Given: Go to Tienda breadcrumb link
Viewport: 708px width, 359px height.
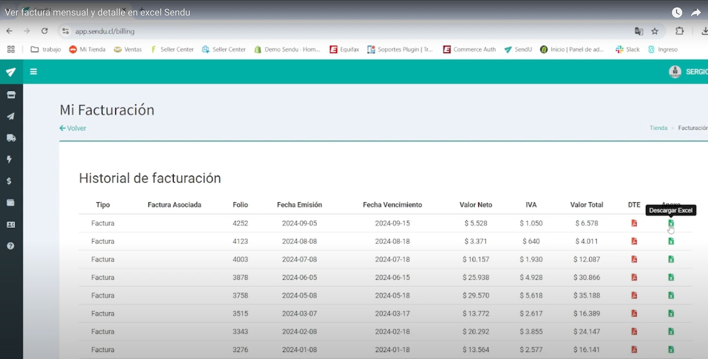Looking at the screenshot, I should click(658, 128).
